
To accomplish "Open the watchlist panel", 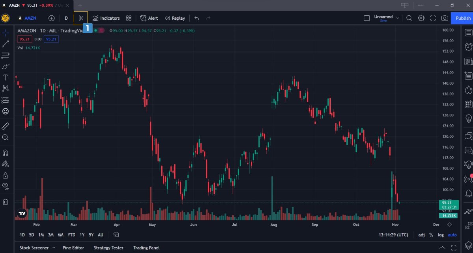I will (468, 33).
